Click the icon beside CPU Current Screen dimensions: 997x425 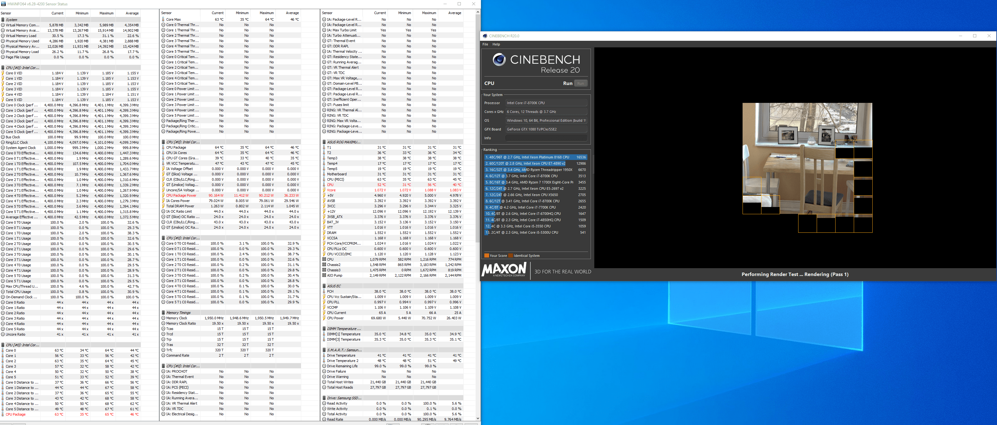324,313
